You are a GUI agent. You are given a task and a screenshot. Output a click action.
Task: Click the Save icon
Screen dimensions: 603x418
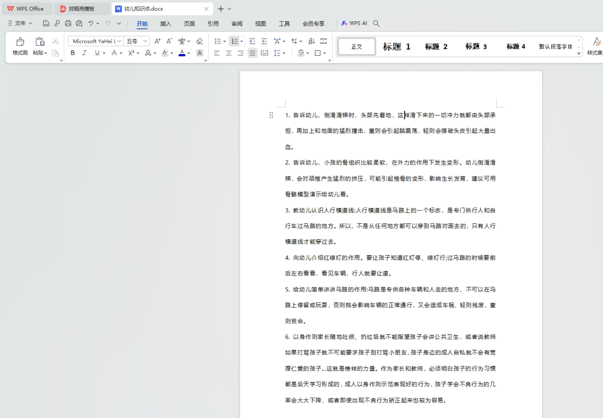46,23
